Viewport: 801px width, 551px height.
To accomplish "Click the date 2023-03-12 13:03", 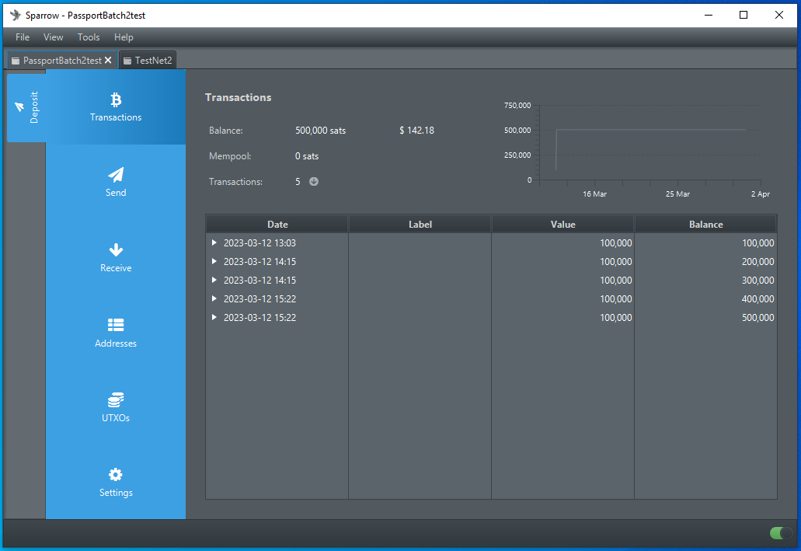I will pos(260,242).
